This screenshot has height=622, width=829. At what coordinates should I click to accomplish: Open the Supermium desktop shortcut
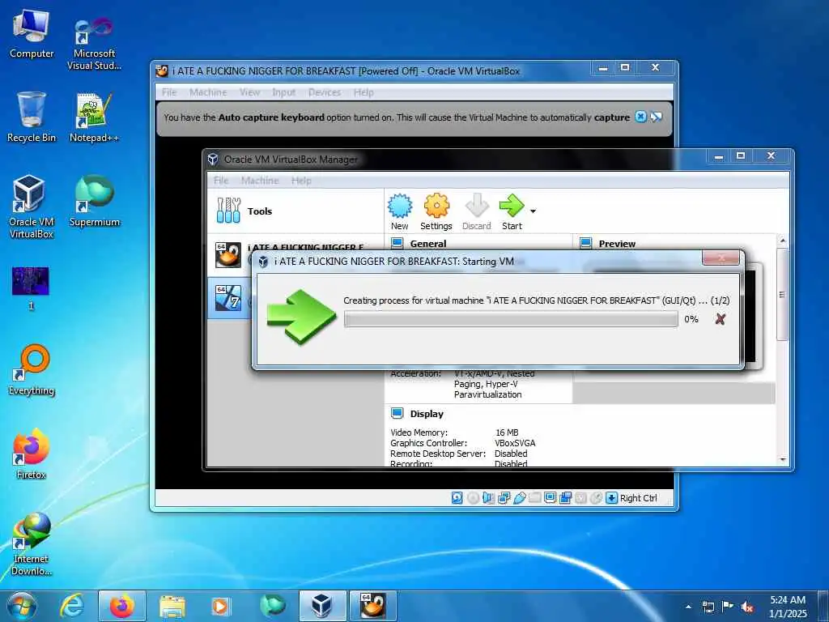[x=94, y=201]
